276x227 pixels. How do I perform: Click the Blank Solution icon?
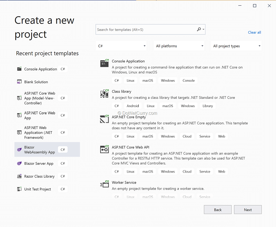19,82
